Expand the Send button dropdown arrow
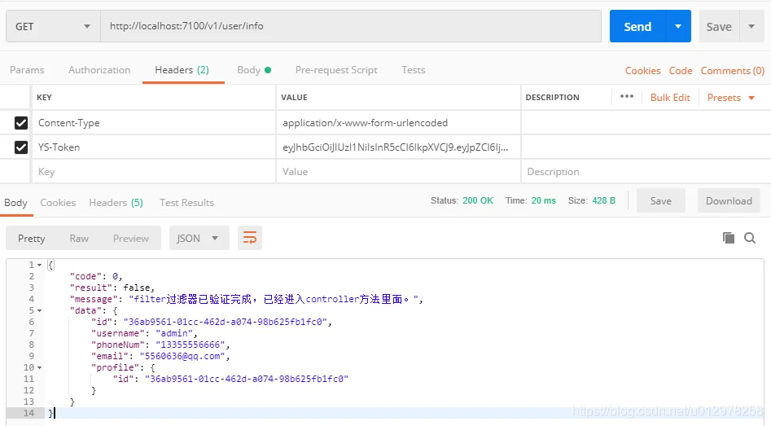 (677, 26)
